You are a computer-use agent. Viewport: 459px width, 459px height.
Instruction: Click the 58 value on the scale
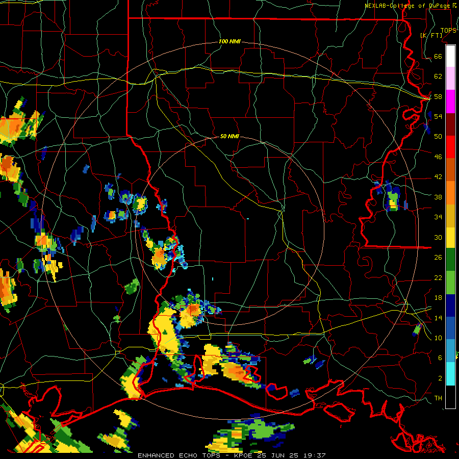point(438,96)
